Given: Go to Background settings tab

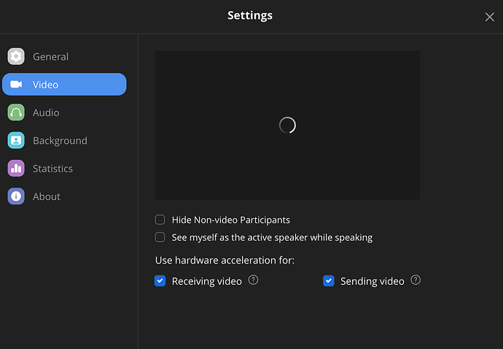Looking at the screenshot, I should [60, 141].
